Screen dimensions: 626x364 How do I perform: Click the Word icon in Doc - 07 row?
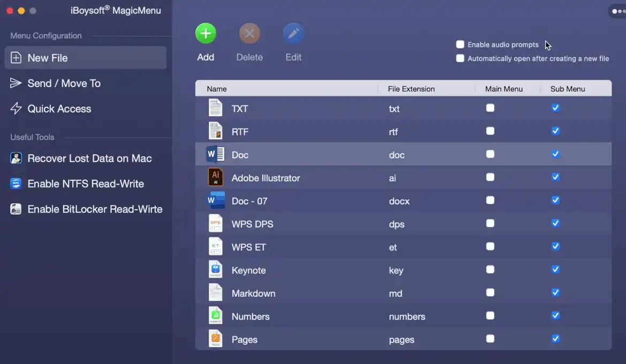[216, 201]
